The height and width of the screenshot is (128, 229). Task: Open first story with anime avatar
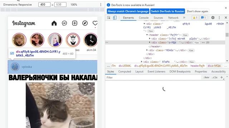(19, 40)
